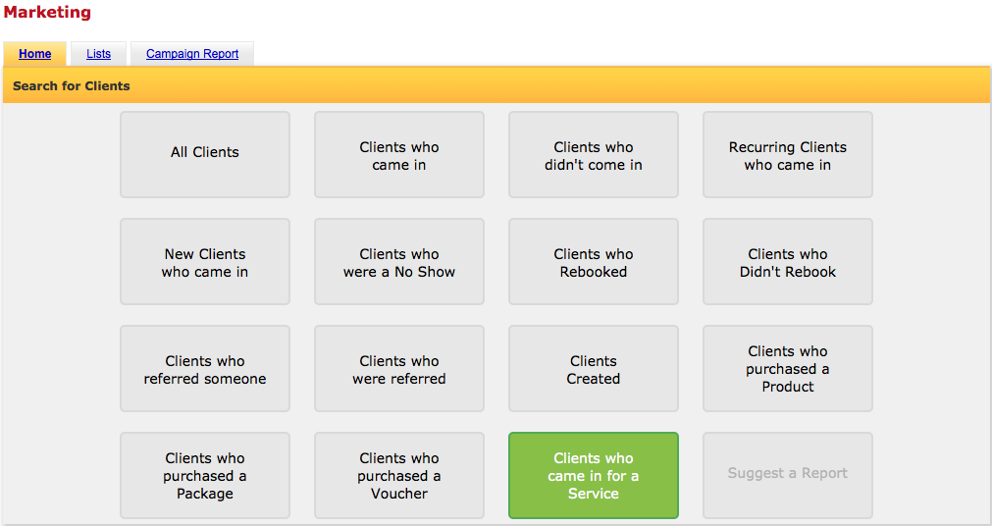Click the Search for Clients header bar
The height and width of the screenshot is (526, 992).
(x=496, y=85)
